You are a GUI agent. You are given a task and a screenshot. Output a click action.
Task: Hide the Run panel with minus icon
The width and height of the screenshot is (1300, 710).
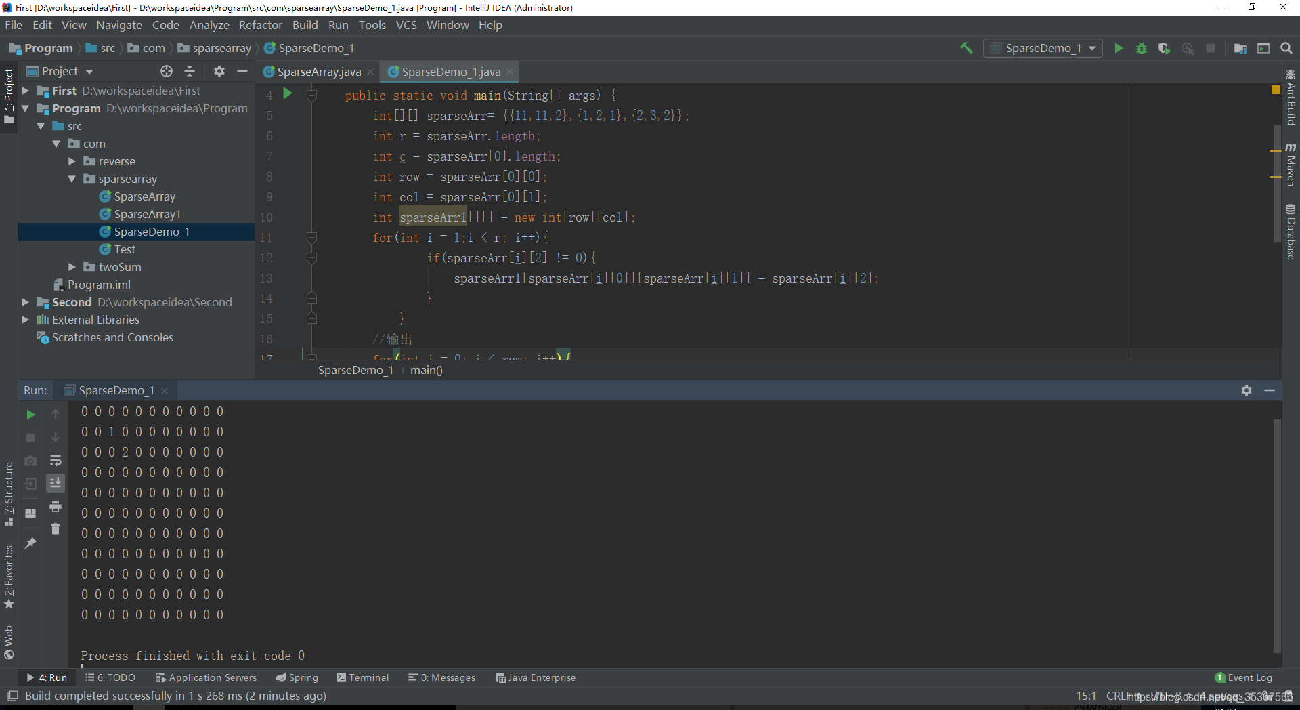click(1270, 390)
